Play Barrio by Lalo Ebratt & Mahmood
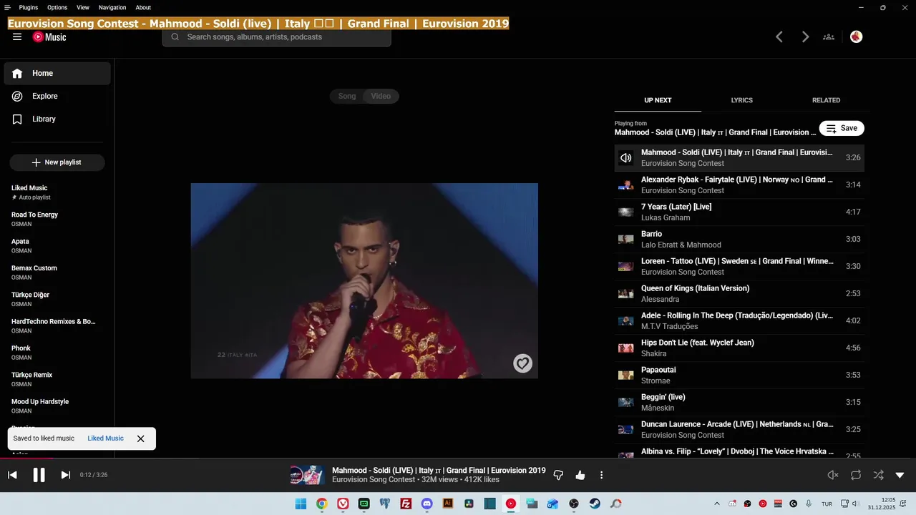Image resolution: width=916 pixels, height=515 pixels. 739,240
